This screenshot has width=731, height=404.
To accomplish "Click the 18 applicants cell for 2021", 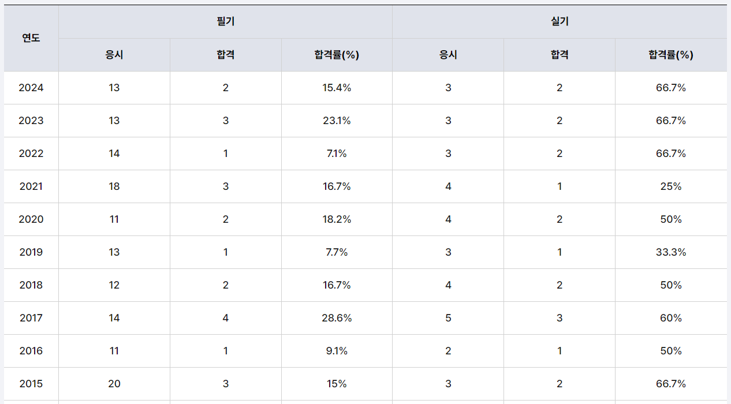I will click(114, 186).
